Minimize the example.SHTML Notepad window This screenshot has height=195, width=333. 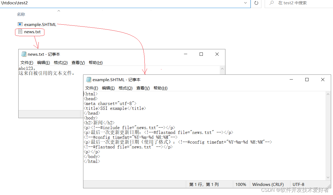tap(291, 80)
